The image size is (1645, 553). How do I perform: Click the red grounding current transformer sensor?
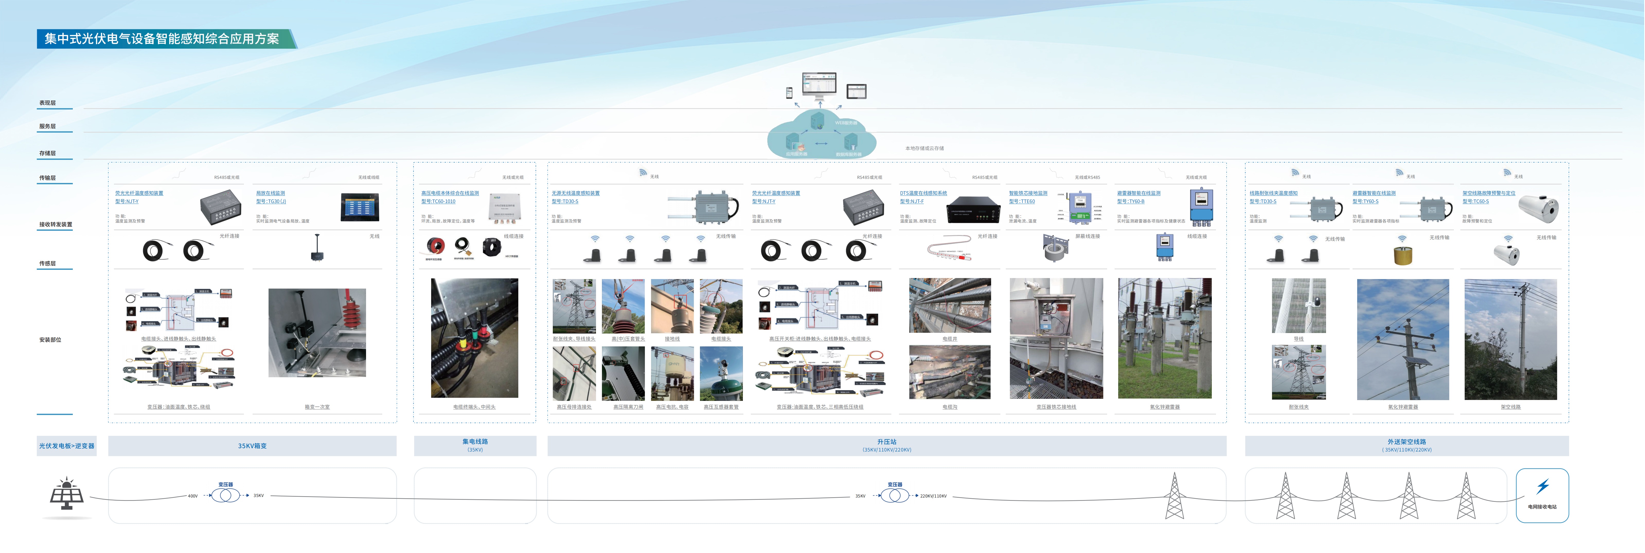[x=435, y=246]
